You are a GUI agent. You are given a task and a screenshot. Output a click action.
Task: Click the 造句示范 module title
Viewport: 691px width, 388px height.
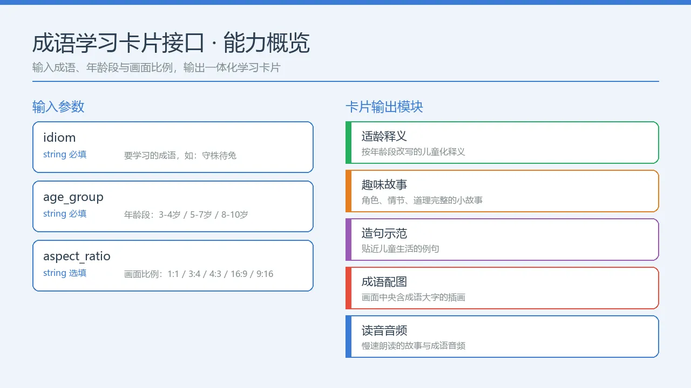pos(384,233)
